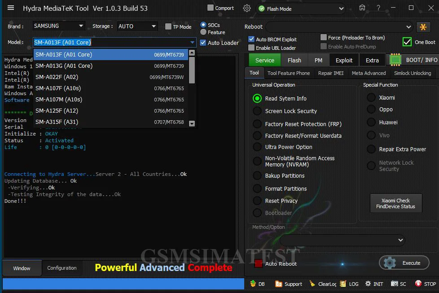Select Factory Reset/Format Userdata option
The height and width of the screenshot is (293, 439).
(257, 136)
